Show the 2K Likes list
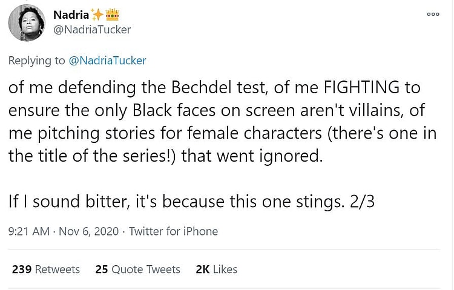454x290 pixels. coord(216,269)
